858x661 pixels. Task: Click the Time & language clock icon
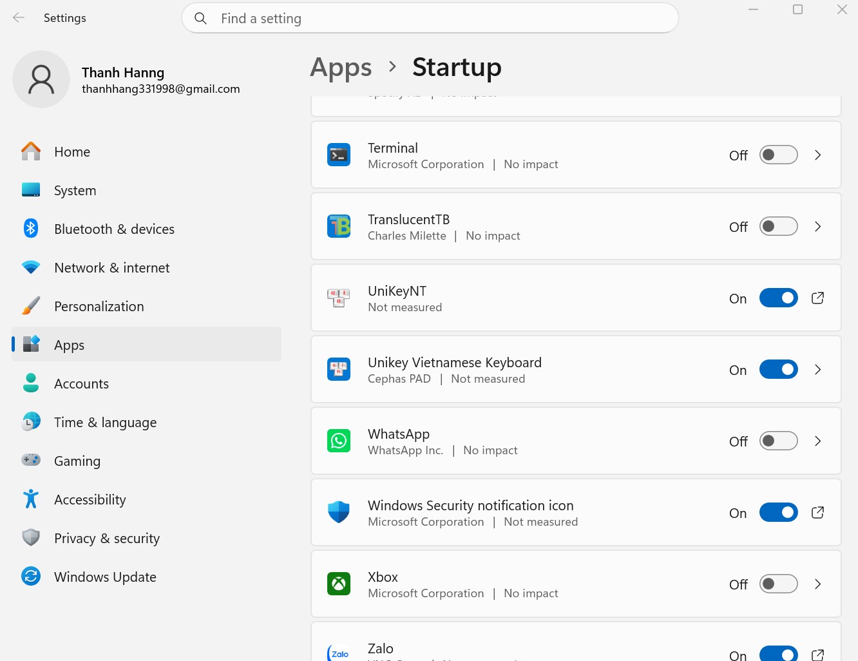[31, 422]
